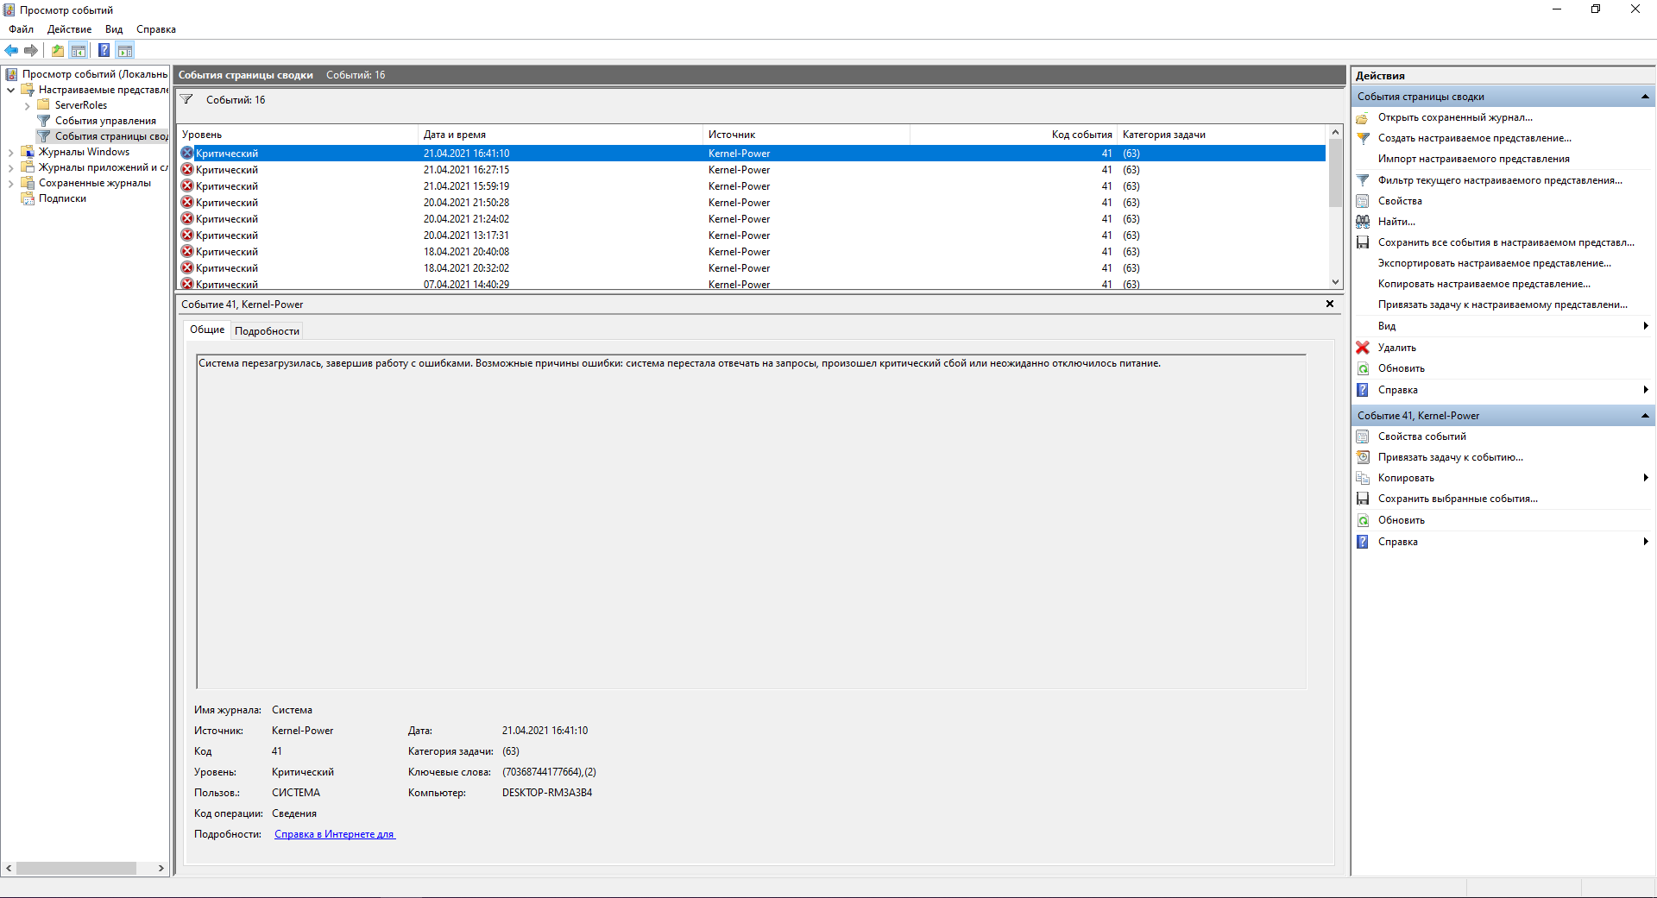
Task: Close the event 41 details pane
Action: tap(1330, 304)
